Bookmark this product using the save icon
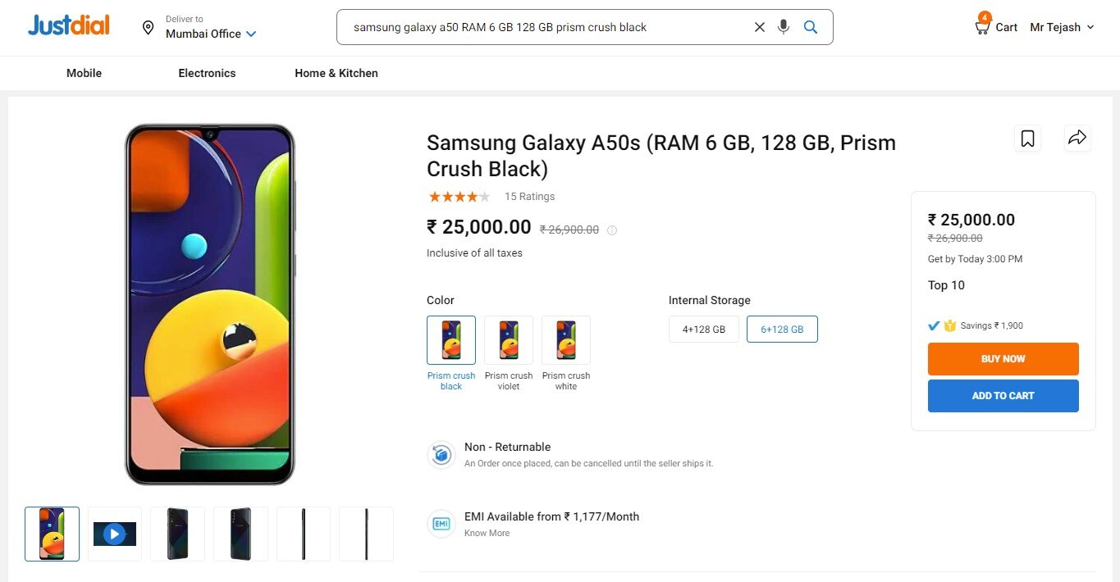 (1026, 138)
